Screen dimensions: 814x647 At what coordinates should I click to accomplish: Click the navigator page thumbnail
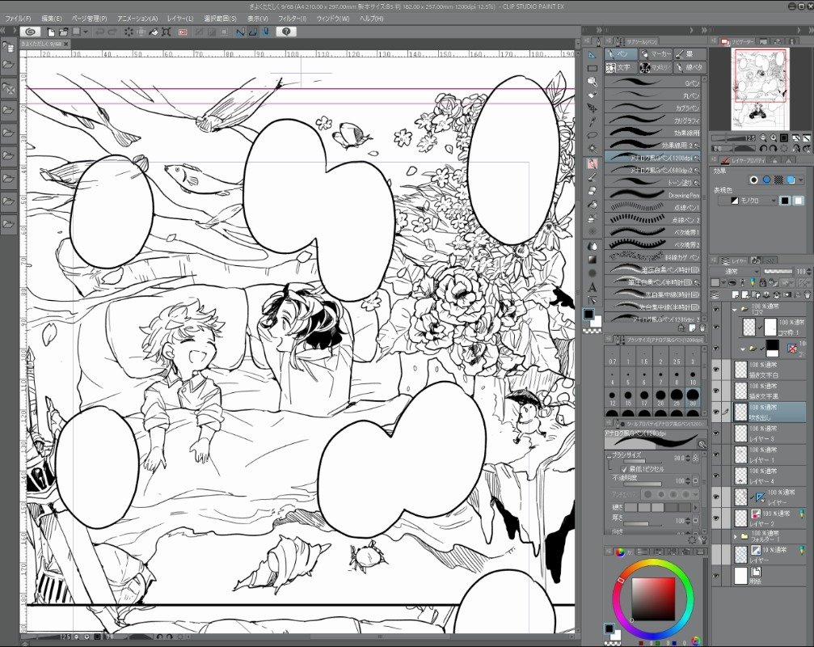tap(760, 89)
